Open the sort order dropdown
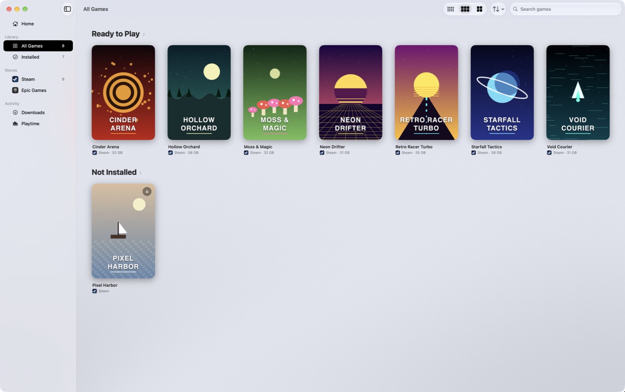625x392 pixels. tap(498, 9)
